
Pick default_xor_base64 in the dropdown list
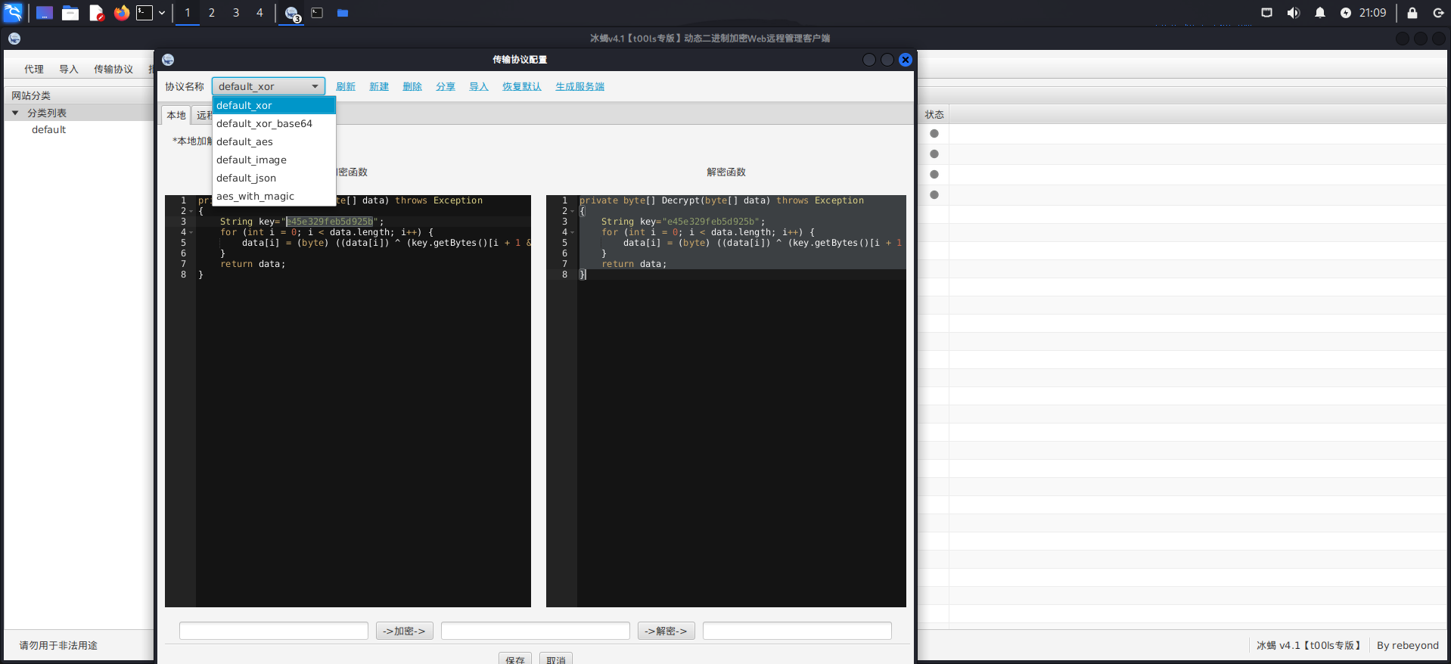click(264, 124)
